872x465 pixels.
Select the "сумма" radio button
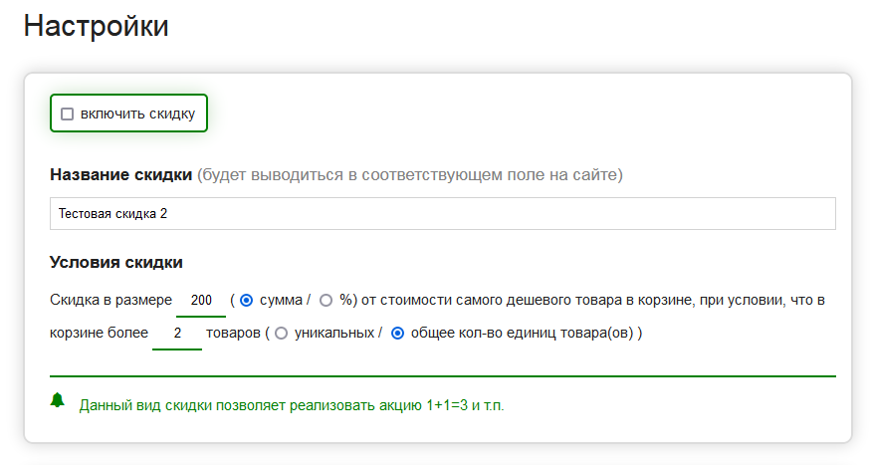[x=247, y=300]
